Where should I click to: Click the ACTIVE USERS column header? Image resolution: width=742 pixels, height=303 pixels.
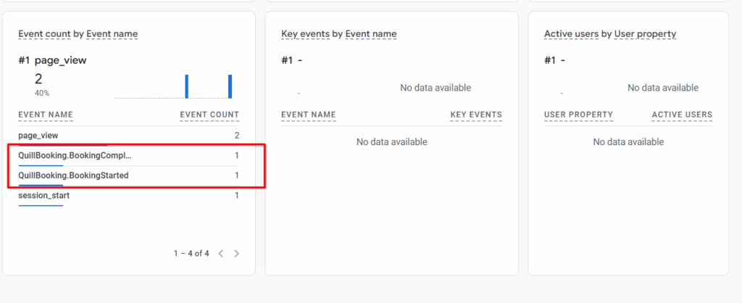pos(682,115)
